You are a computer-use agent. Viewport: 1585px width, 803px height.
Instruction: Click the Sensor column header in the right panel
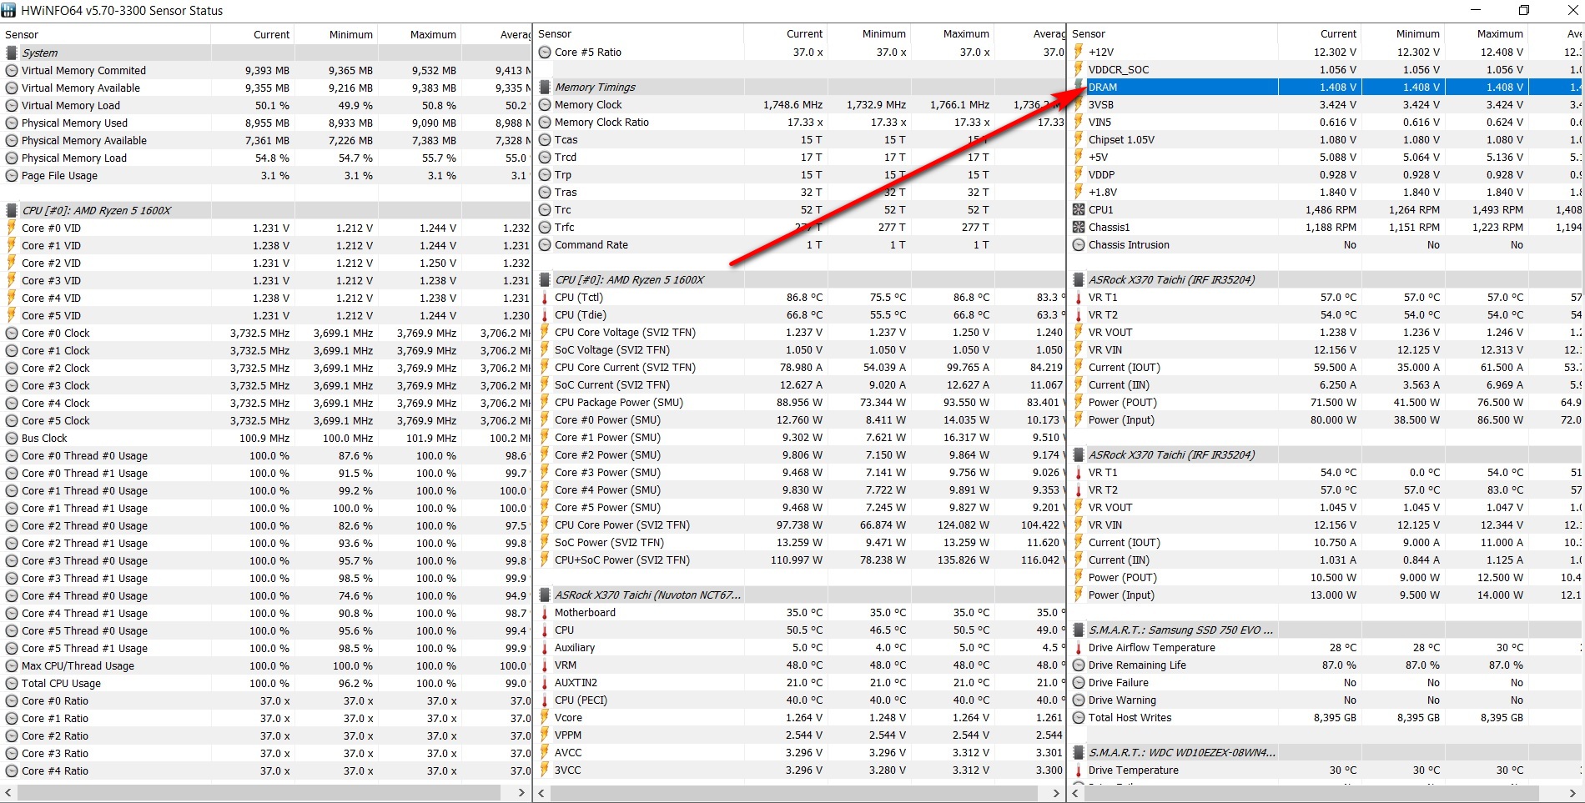pyautogui.click(x=1172, y=34)
